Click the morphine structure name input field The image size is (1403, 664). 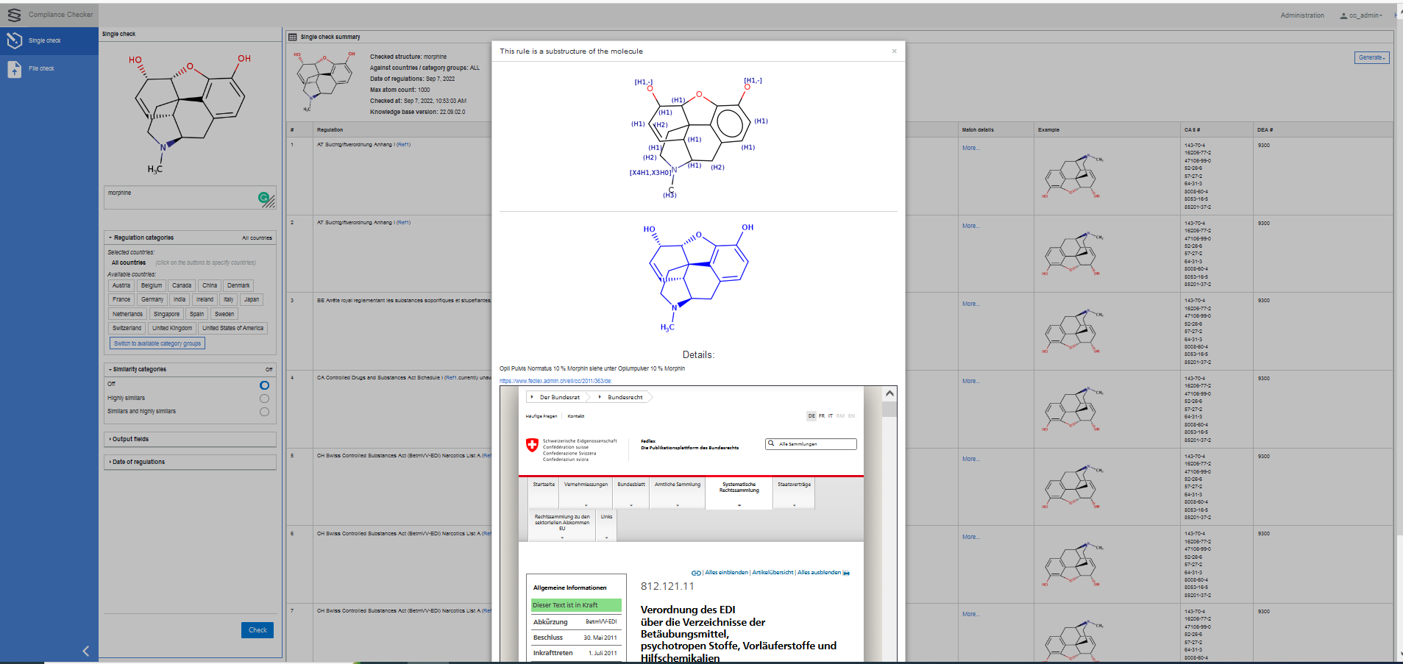tap(180, 197)
